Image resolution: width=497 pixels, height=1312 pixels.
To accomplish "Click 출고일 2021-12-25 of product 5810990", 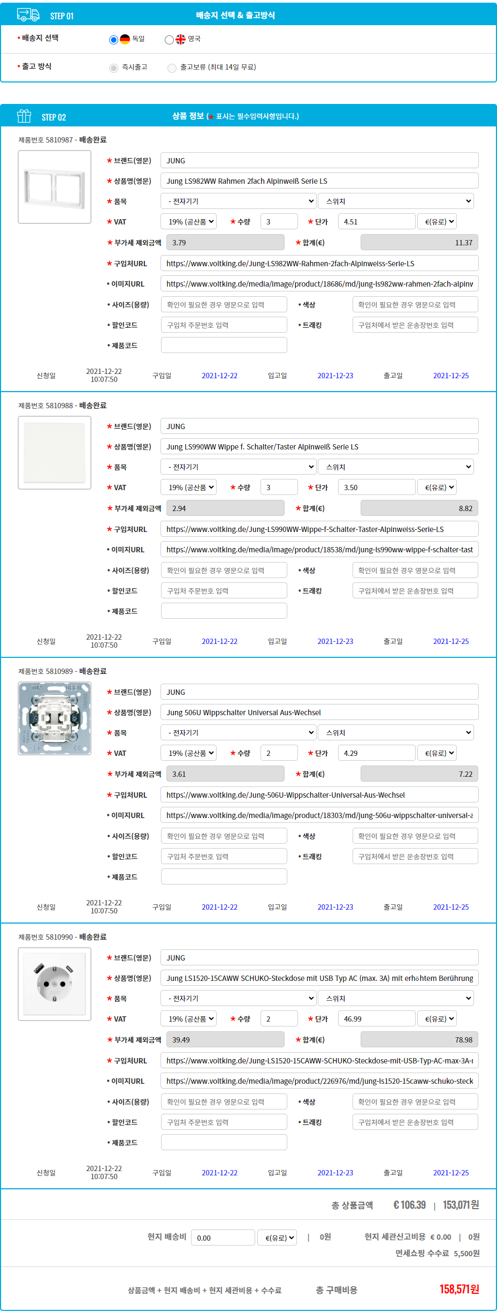I will coord(450,1173).
